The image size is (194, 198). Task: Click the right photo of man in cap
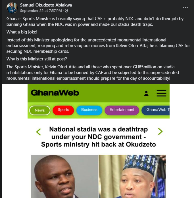132,176
